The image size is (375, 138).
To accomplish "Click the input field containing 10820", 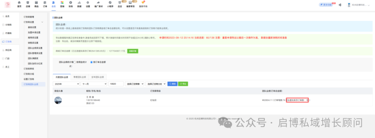I will [116, 84].
